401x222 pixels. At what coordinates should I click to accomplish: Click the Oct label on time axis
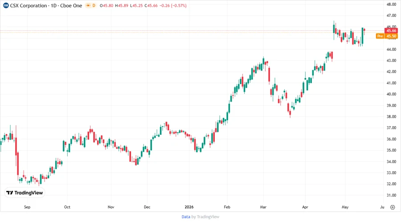pos(67,207)
